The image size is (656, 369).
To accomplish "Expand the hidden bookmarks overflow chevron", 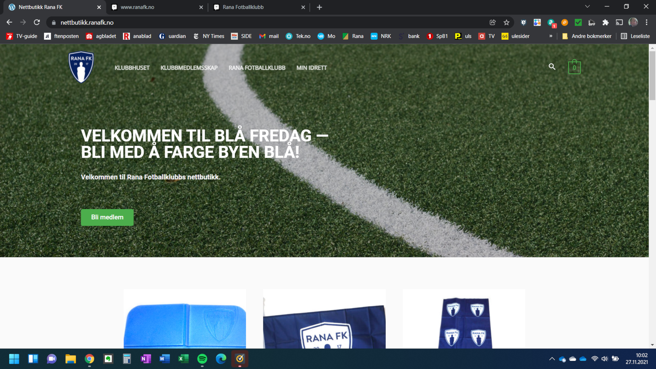I will [551, 36].
